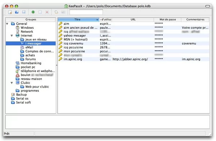Image resolution: width=216 pixels, height=141 pixels.
Task: Select the im.apinc.org entry title
Action: tap(73, 59)
